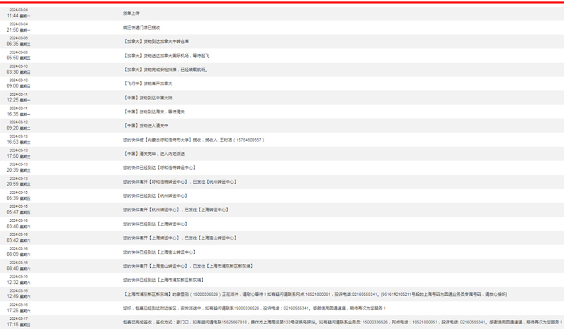Click 货物到达加拿大中转仓库 status text
Screen dimensions: 564x329
[x=158, y=42]
